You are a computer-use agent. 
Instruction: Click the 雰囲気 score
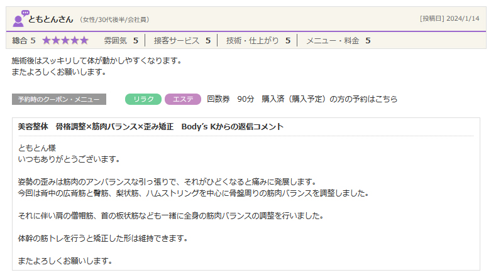pos(121,41)
